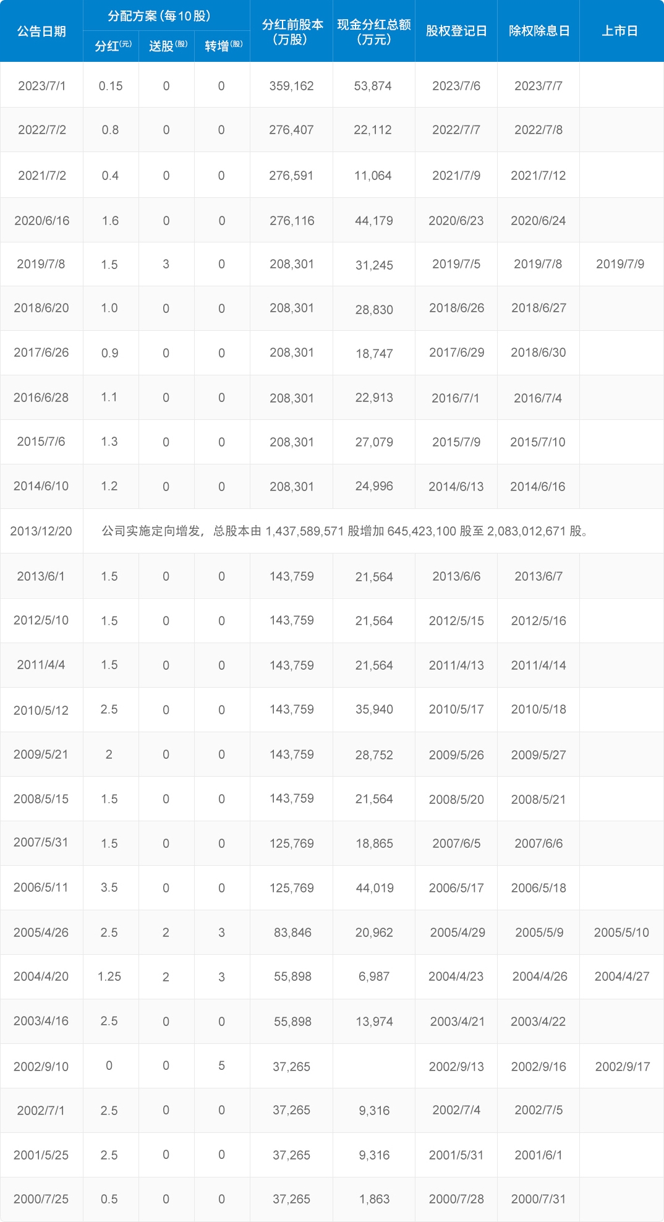Select the 送股(股) sub-column header

168,46
